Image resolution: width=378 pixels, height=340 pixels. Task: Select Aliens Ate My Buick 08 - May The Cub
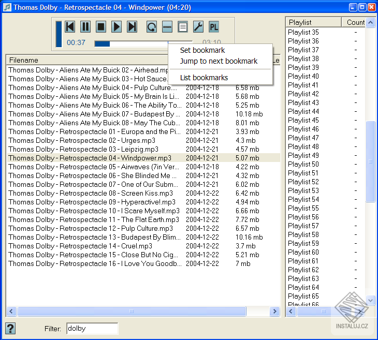tap(143, 123)
